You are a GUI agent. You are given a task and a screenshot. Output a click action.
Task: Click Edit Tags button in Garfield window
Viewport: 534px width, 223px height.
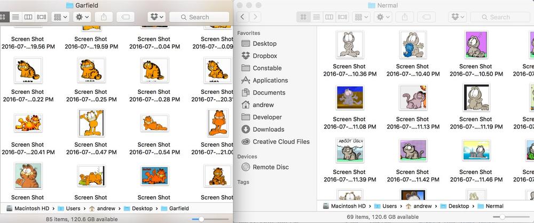125,17
